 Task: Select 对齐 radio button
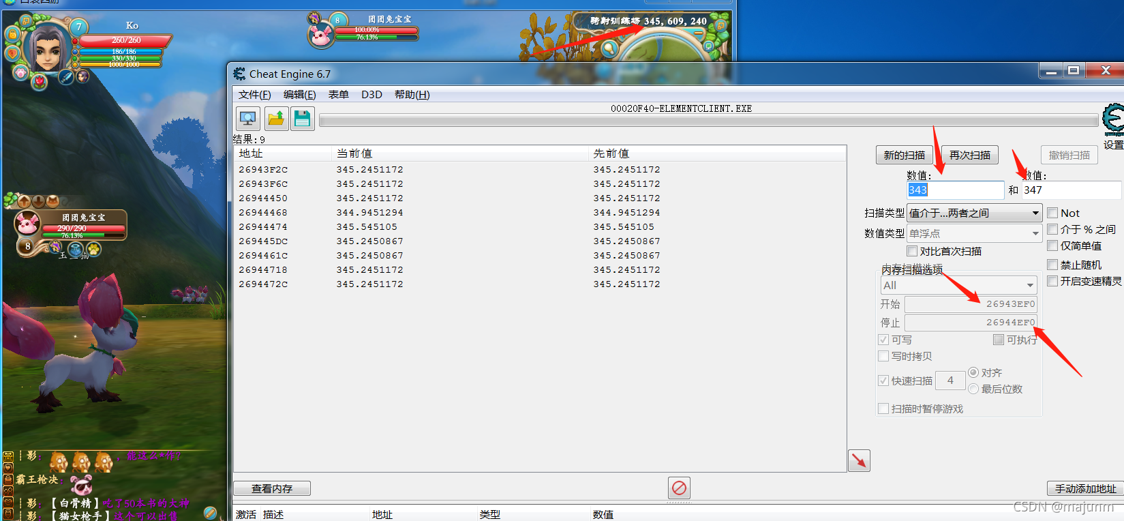(973, 372)
